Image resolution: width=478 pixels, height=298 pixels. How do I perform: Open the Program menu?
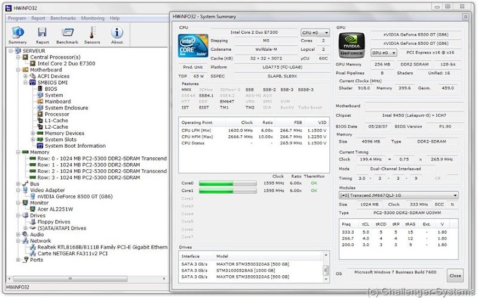(x=17, y=18)
